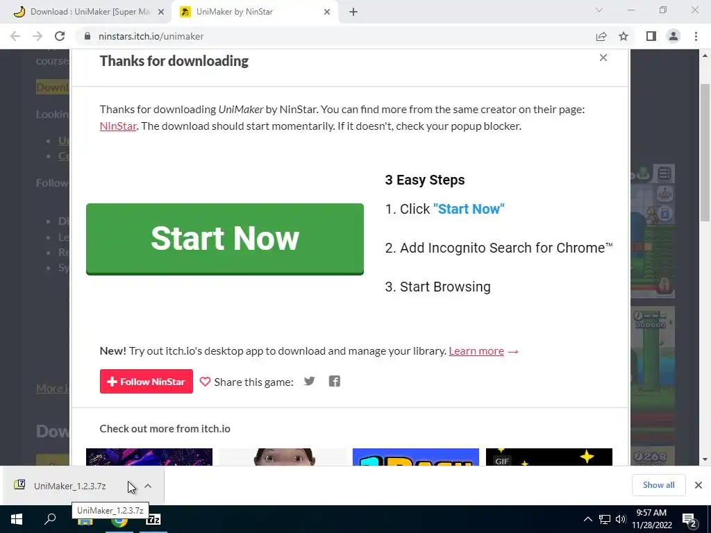The width and height of the screenshot is (711, 533).
Task: Open the Chrome three-dot menu
Action: pyautogui.click(x=696, y=36)
